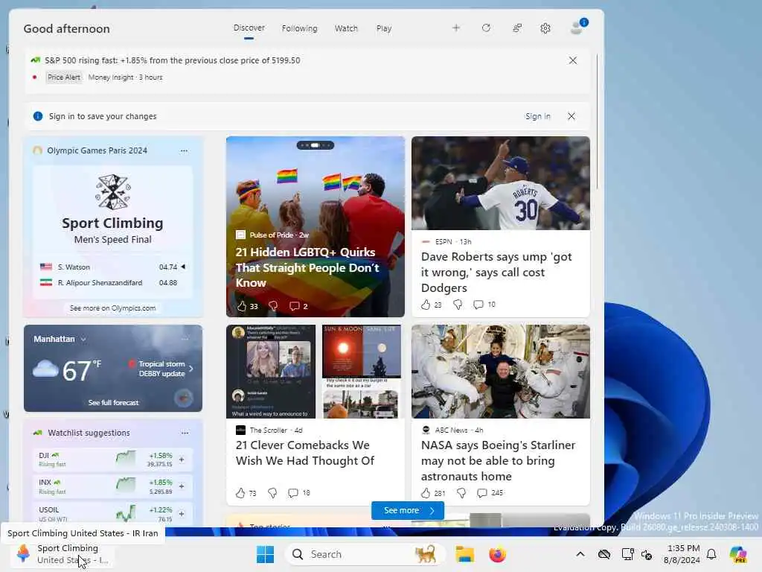Viewport: 762px width, 572px height.
Task: Click the Price Alert tag
Action: 64,77
